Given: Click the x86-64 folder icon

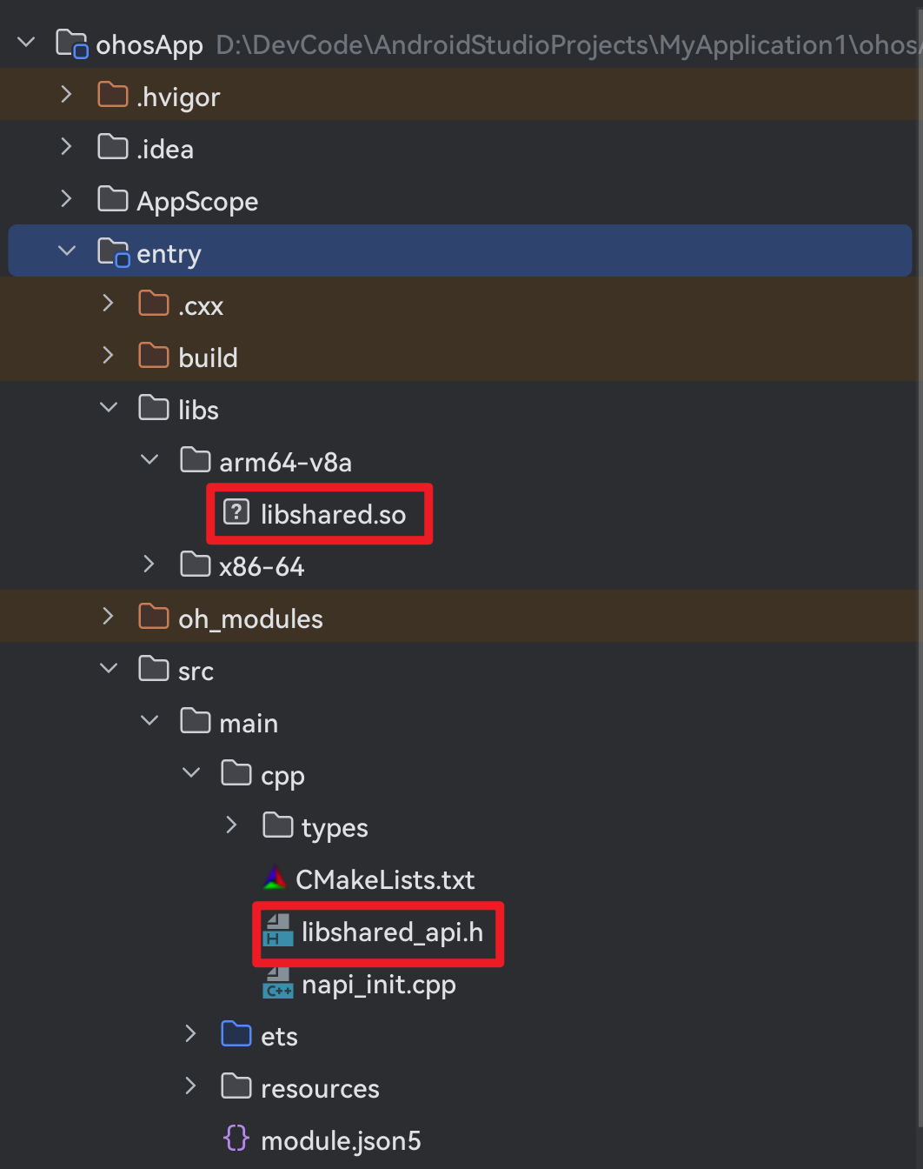Looking at the screenshot, I should point(196,564).
